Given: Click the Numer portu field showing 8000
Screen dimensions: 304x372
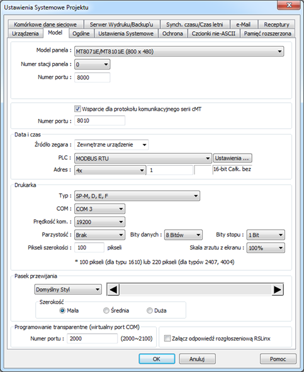Looking at the screenshot, I should (x=93, y=77).
